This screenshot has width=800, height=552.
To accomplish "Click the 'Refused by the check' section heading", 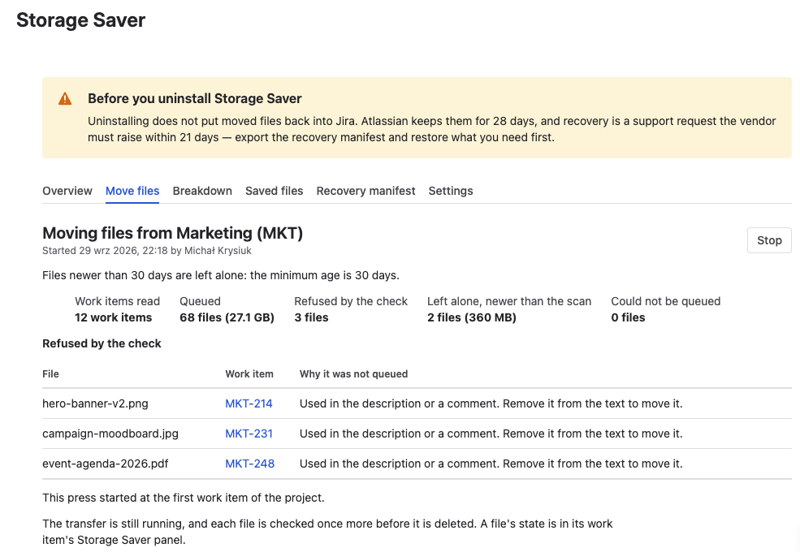I will point(102,343).
